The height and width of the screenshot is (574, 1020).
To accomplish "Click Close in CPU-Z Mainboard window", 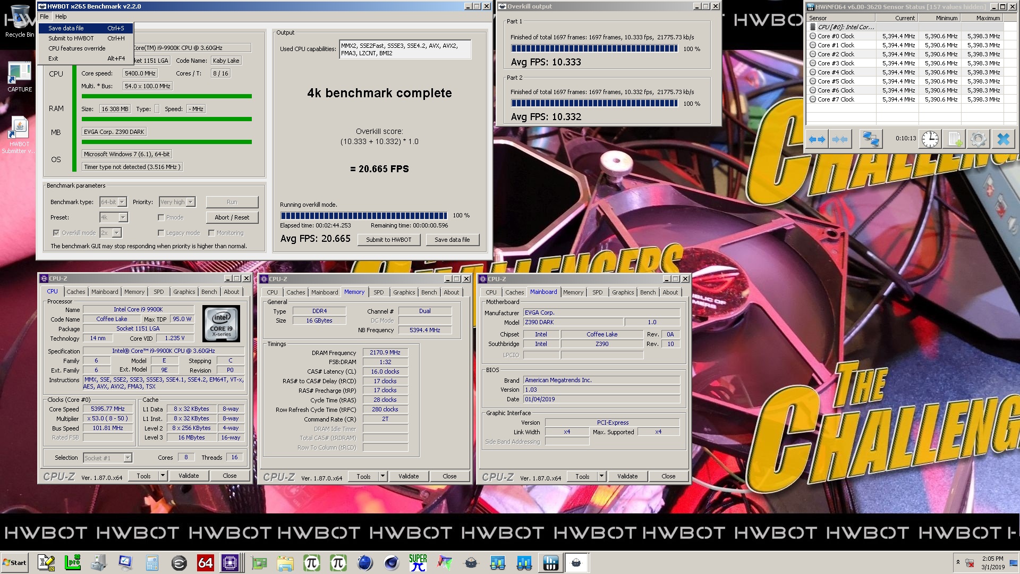I will (668, 476).
